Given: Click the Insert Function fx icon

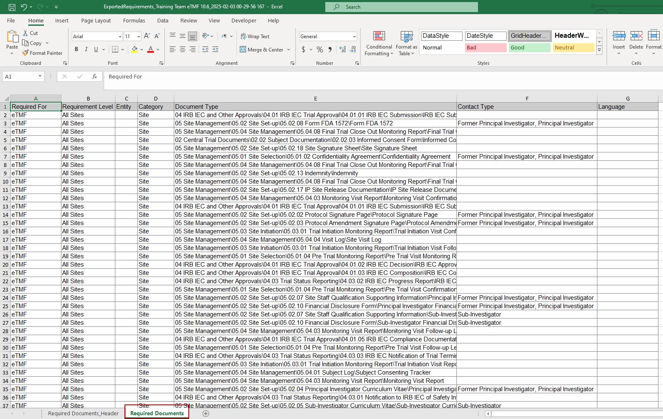Looking at the screenshot, I should [95, 76].
